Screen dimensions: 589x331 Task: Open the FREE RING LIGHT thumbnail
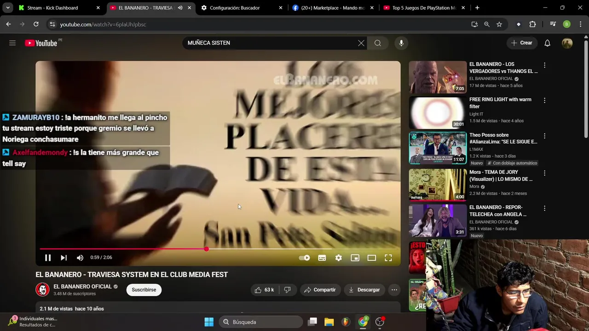[x=438, y=113]
